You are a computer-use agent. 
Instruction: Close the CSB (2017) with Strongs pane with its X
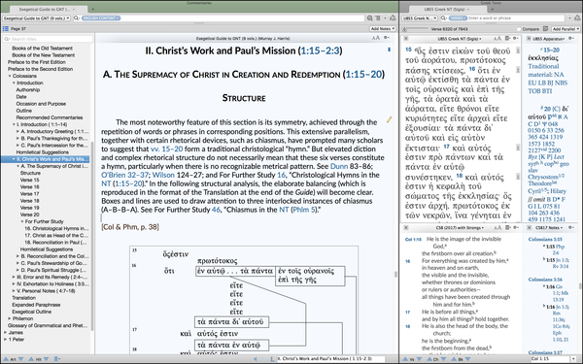click(x=406, y=227)
